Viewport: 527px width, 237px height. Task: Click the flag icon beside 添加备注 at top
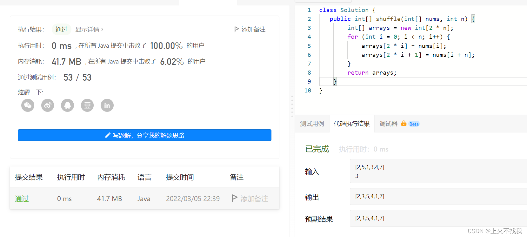pos(237,29)
